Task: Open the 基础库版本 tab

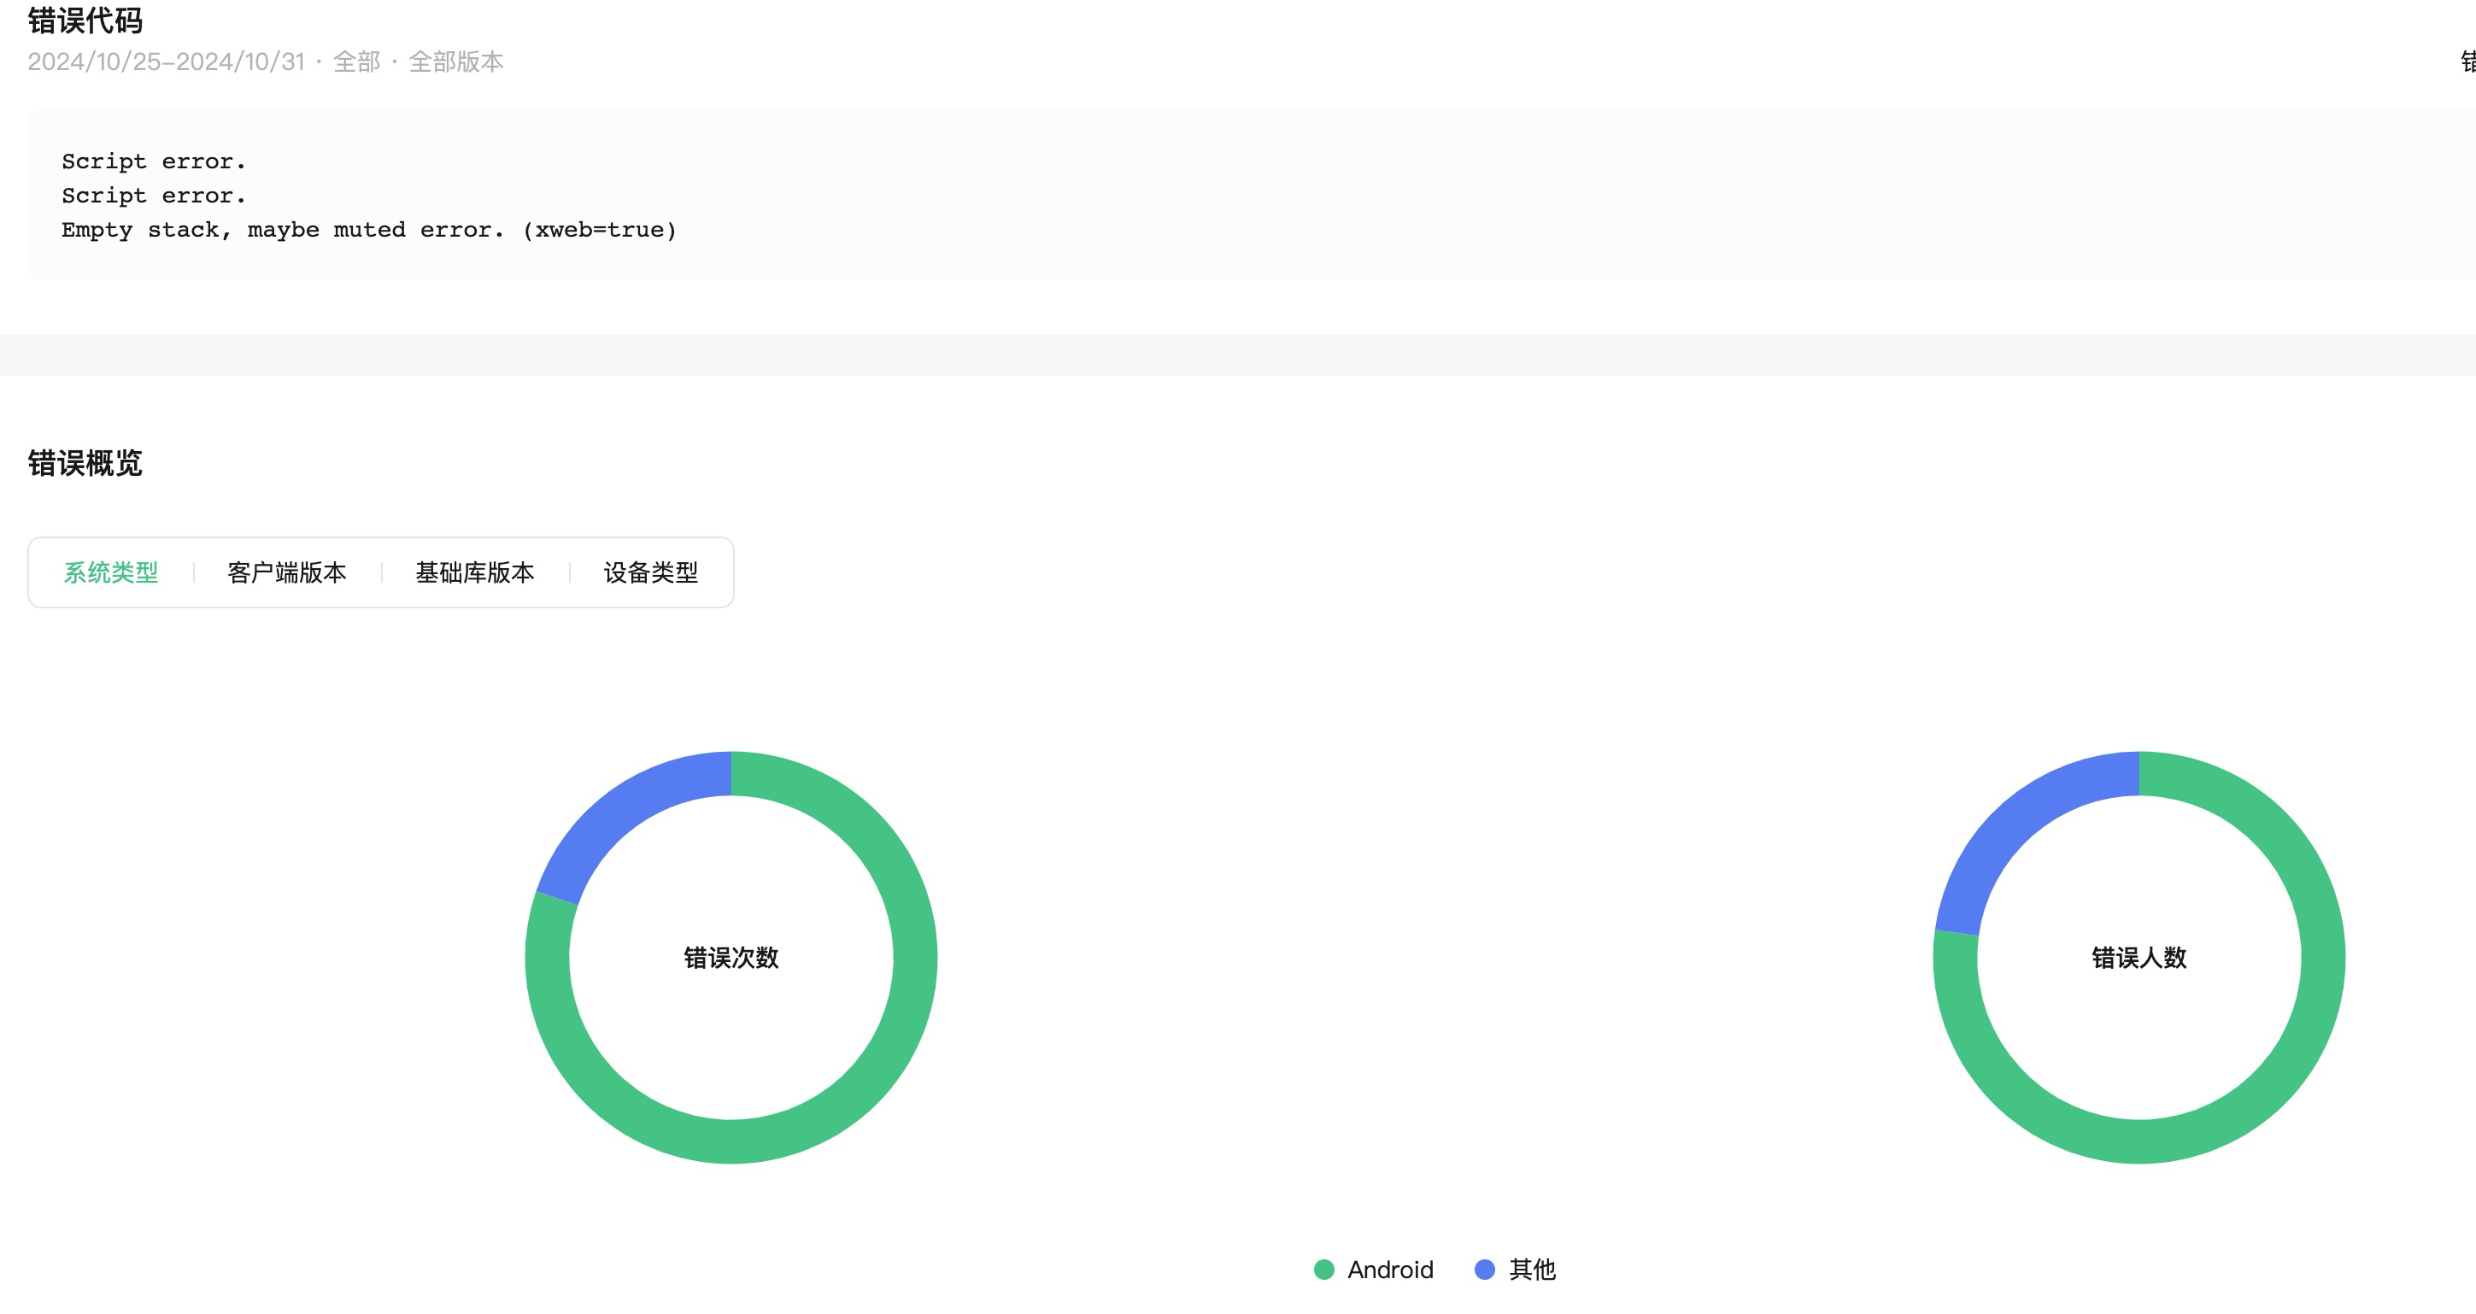Action: pyautogui.click(x=474, y=573)
